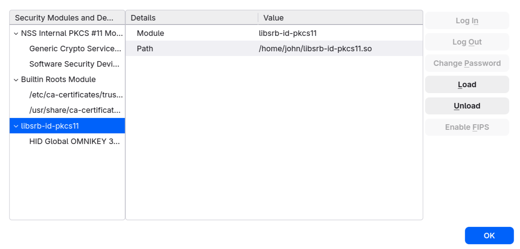Select Software Security Device entry
The width and height of the screenshot is (520, 249).
tap(67, 64)
